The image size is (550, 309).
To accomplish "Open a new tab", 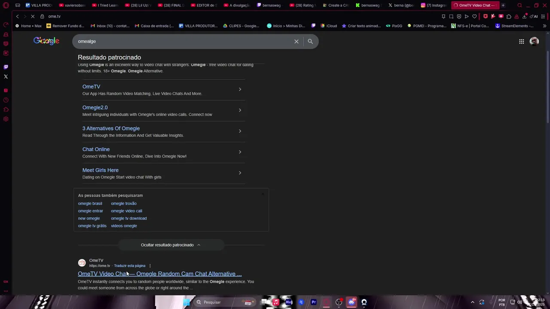I will click(503, 5).
